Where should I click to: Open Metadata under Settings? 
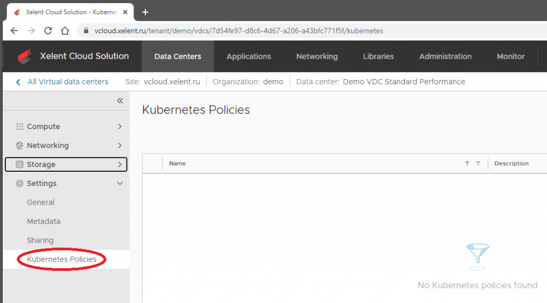(44, 221)
